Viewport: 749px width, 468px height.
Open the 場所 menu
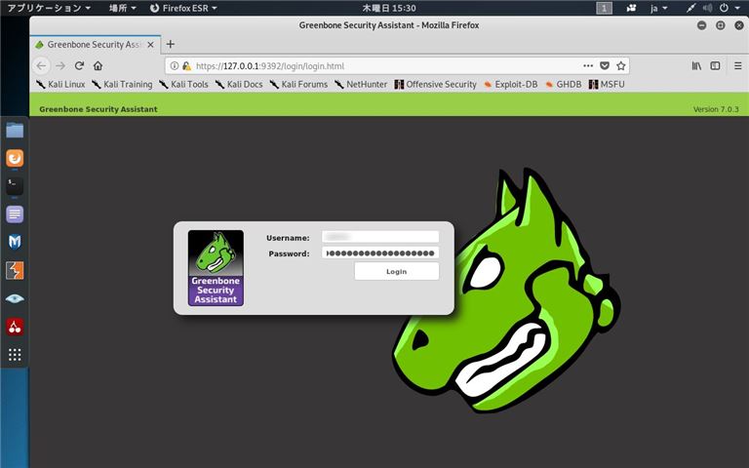[x=122, y=8]
